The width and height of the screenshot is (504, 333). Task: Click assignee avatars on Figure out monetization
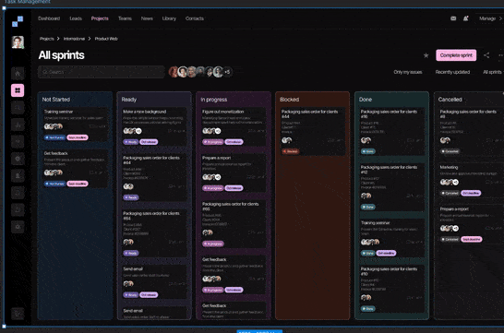point(211,131)
